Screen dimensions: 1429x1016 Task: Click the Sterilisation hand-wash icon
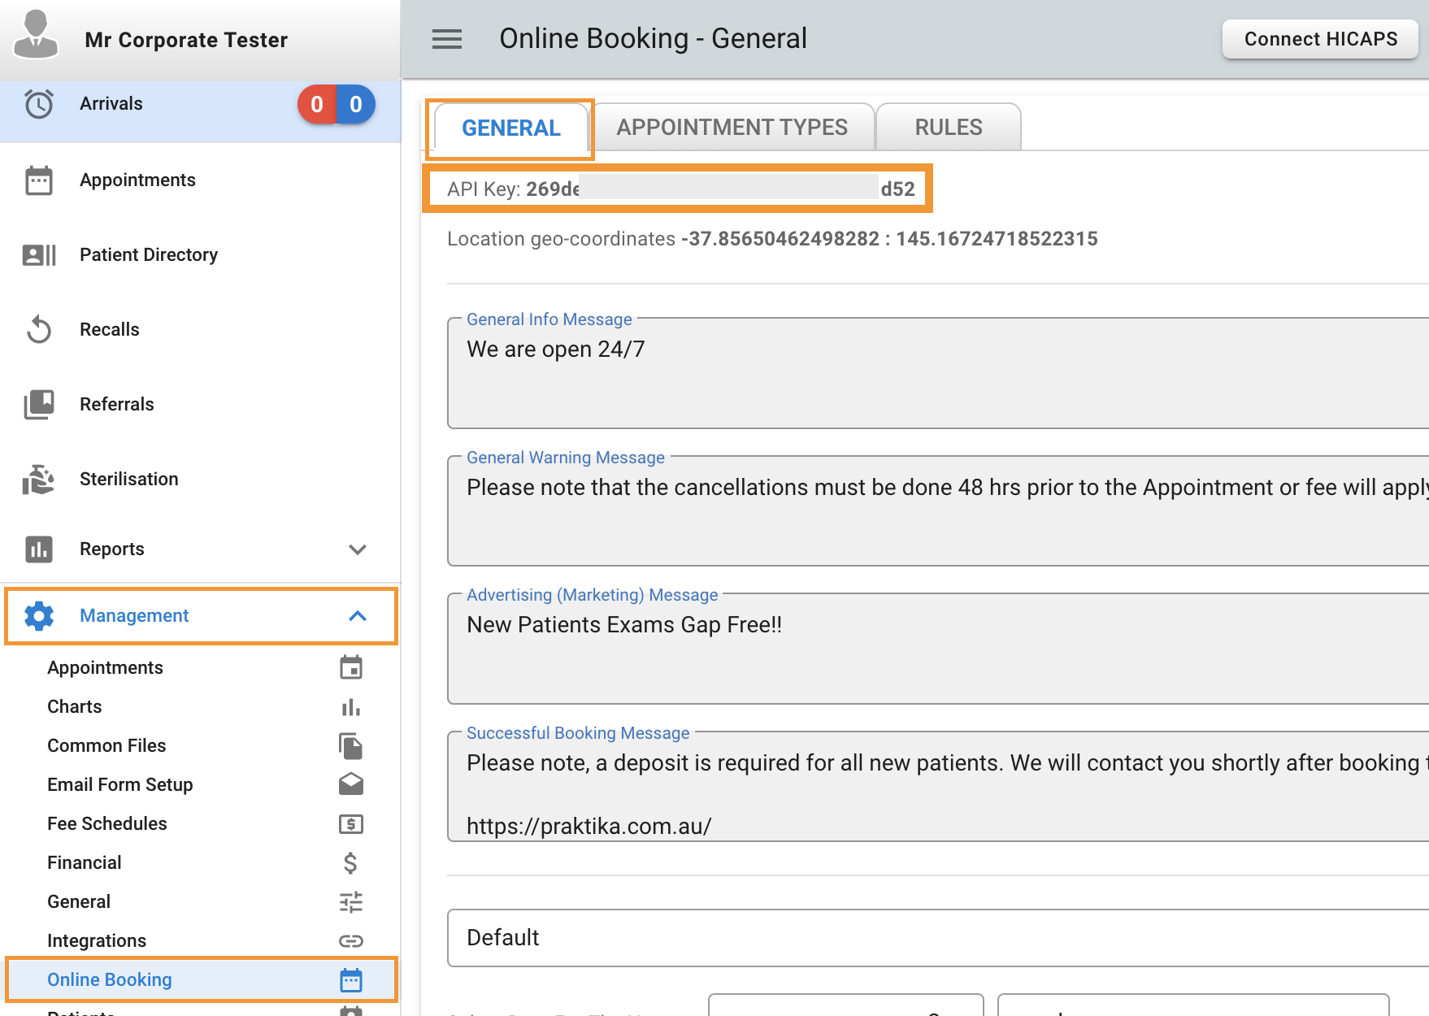pos(39,480)
